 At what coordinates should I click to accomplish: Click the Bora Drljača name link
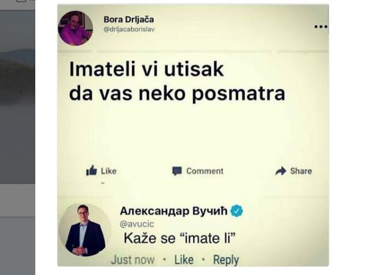pos(128,19)
